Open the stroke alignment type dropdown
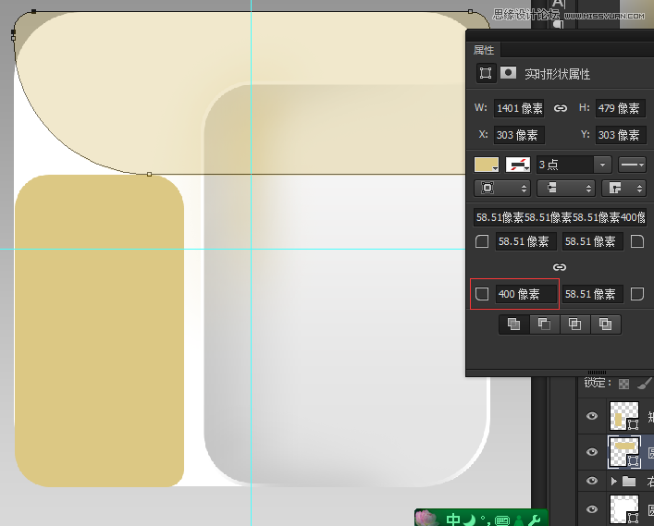 click(502, 188)
